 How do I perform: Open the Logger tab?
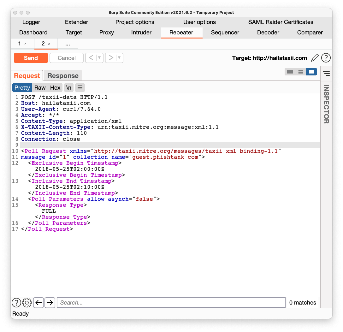tap(31, 22)
